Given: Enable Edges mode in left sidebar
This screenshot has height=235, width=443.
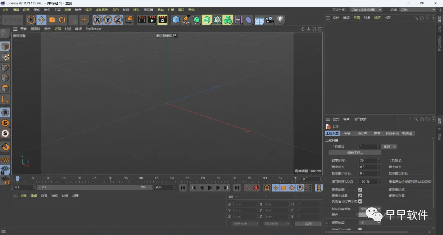Looking at the screenshot, I should [x=5, y=78].
